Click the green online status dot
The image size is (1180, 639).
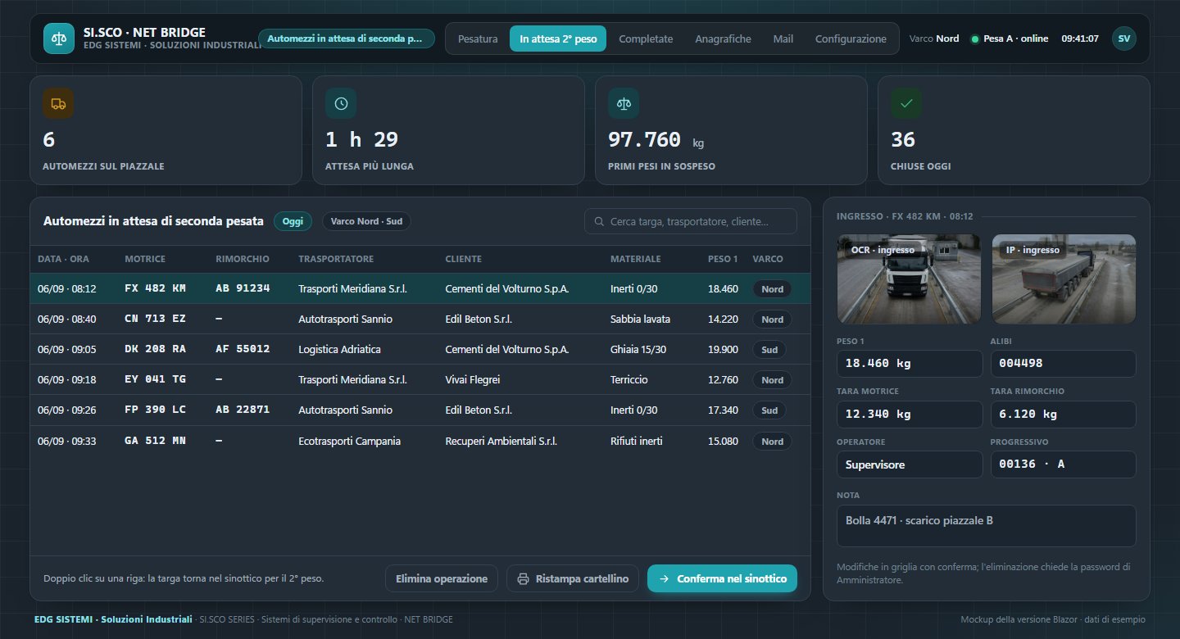[x=974, y=39]
